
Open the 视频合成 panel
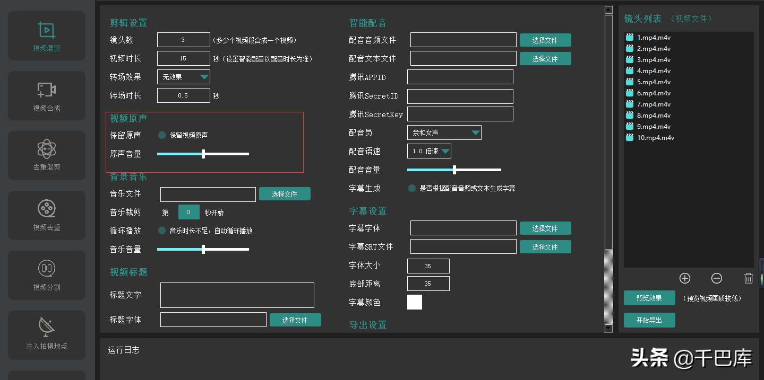coord(46,95)
